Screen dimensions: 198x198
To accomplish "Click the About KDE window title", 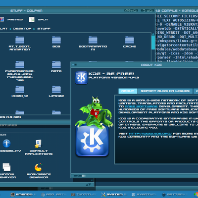I will click(x=151, y=65).
